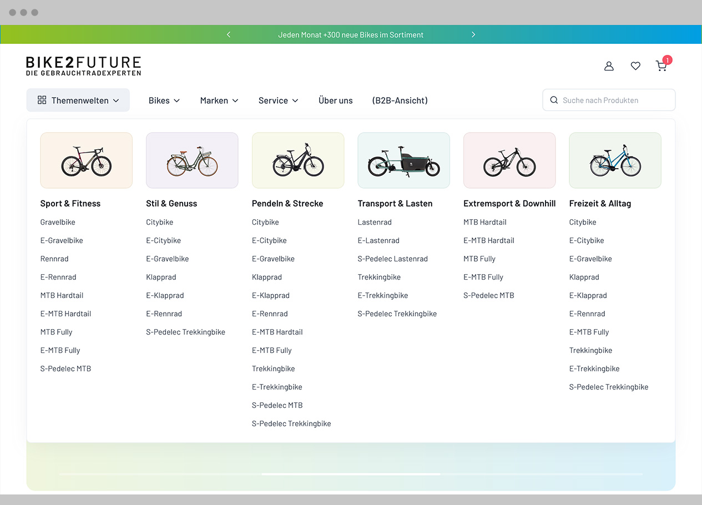The width and height of the screenshot is (702, 505).
Task: Expand the Marken dropdown
Action: tap(219, 100)
